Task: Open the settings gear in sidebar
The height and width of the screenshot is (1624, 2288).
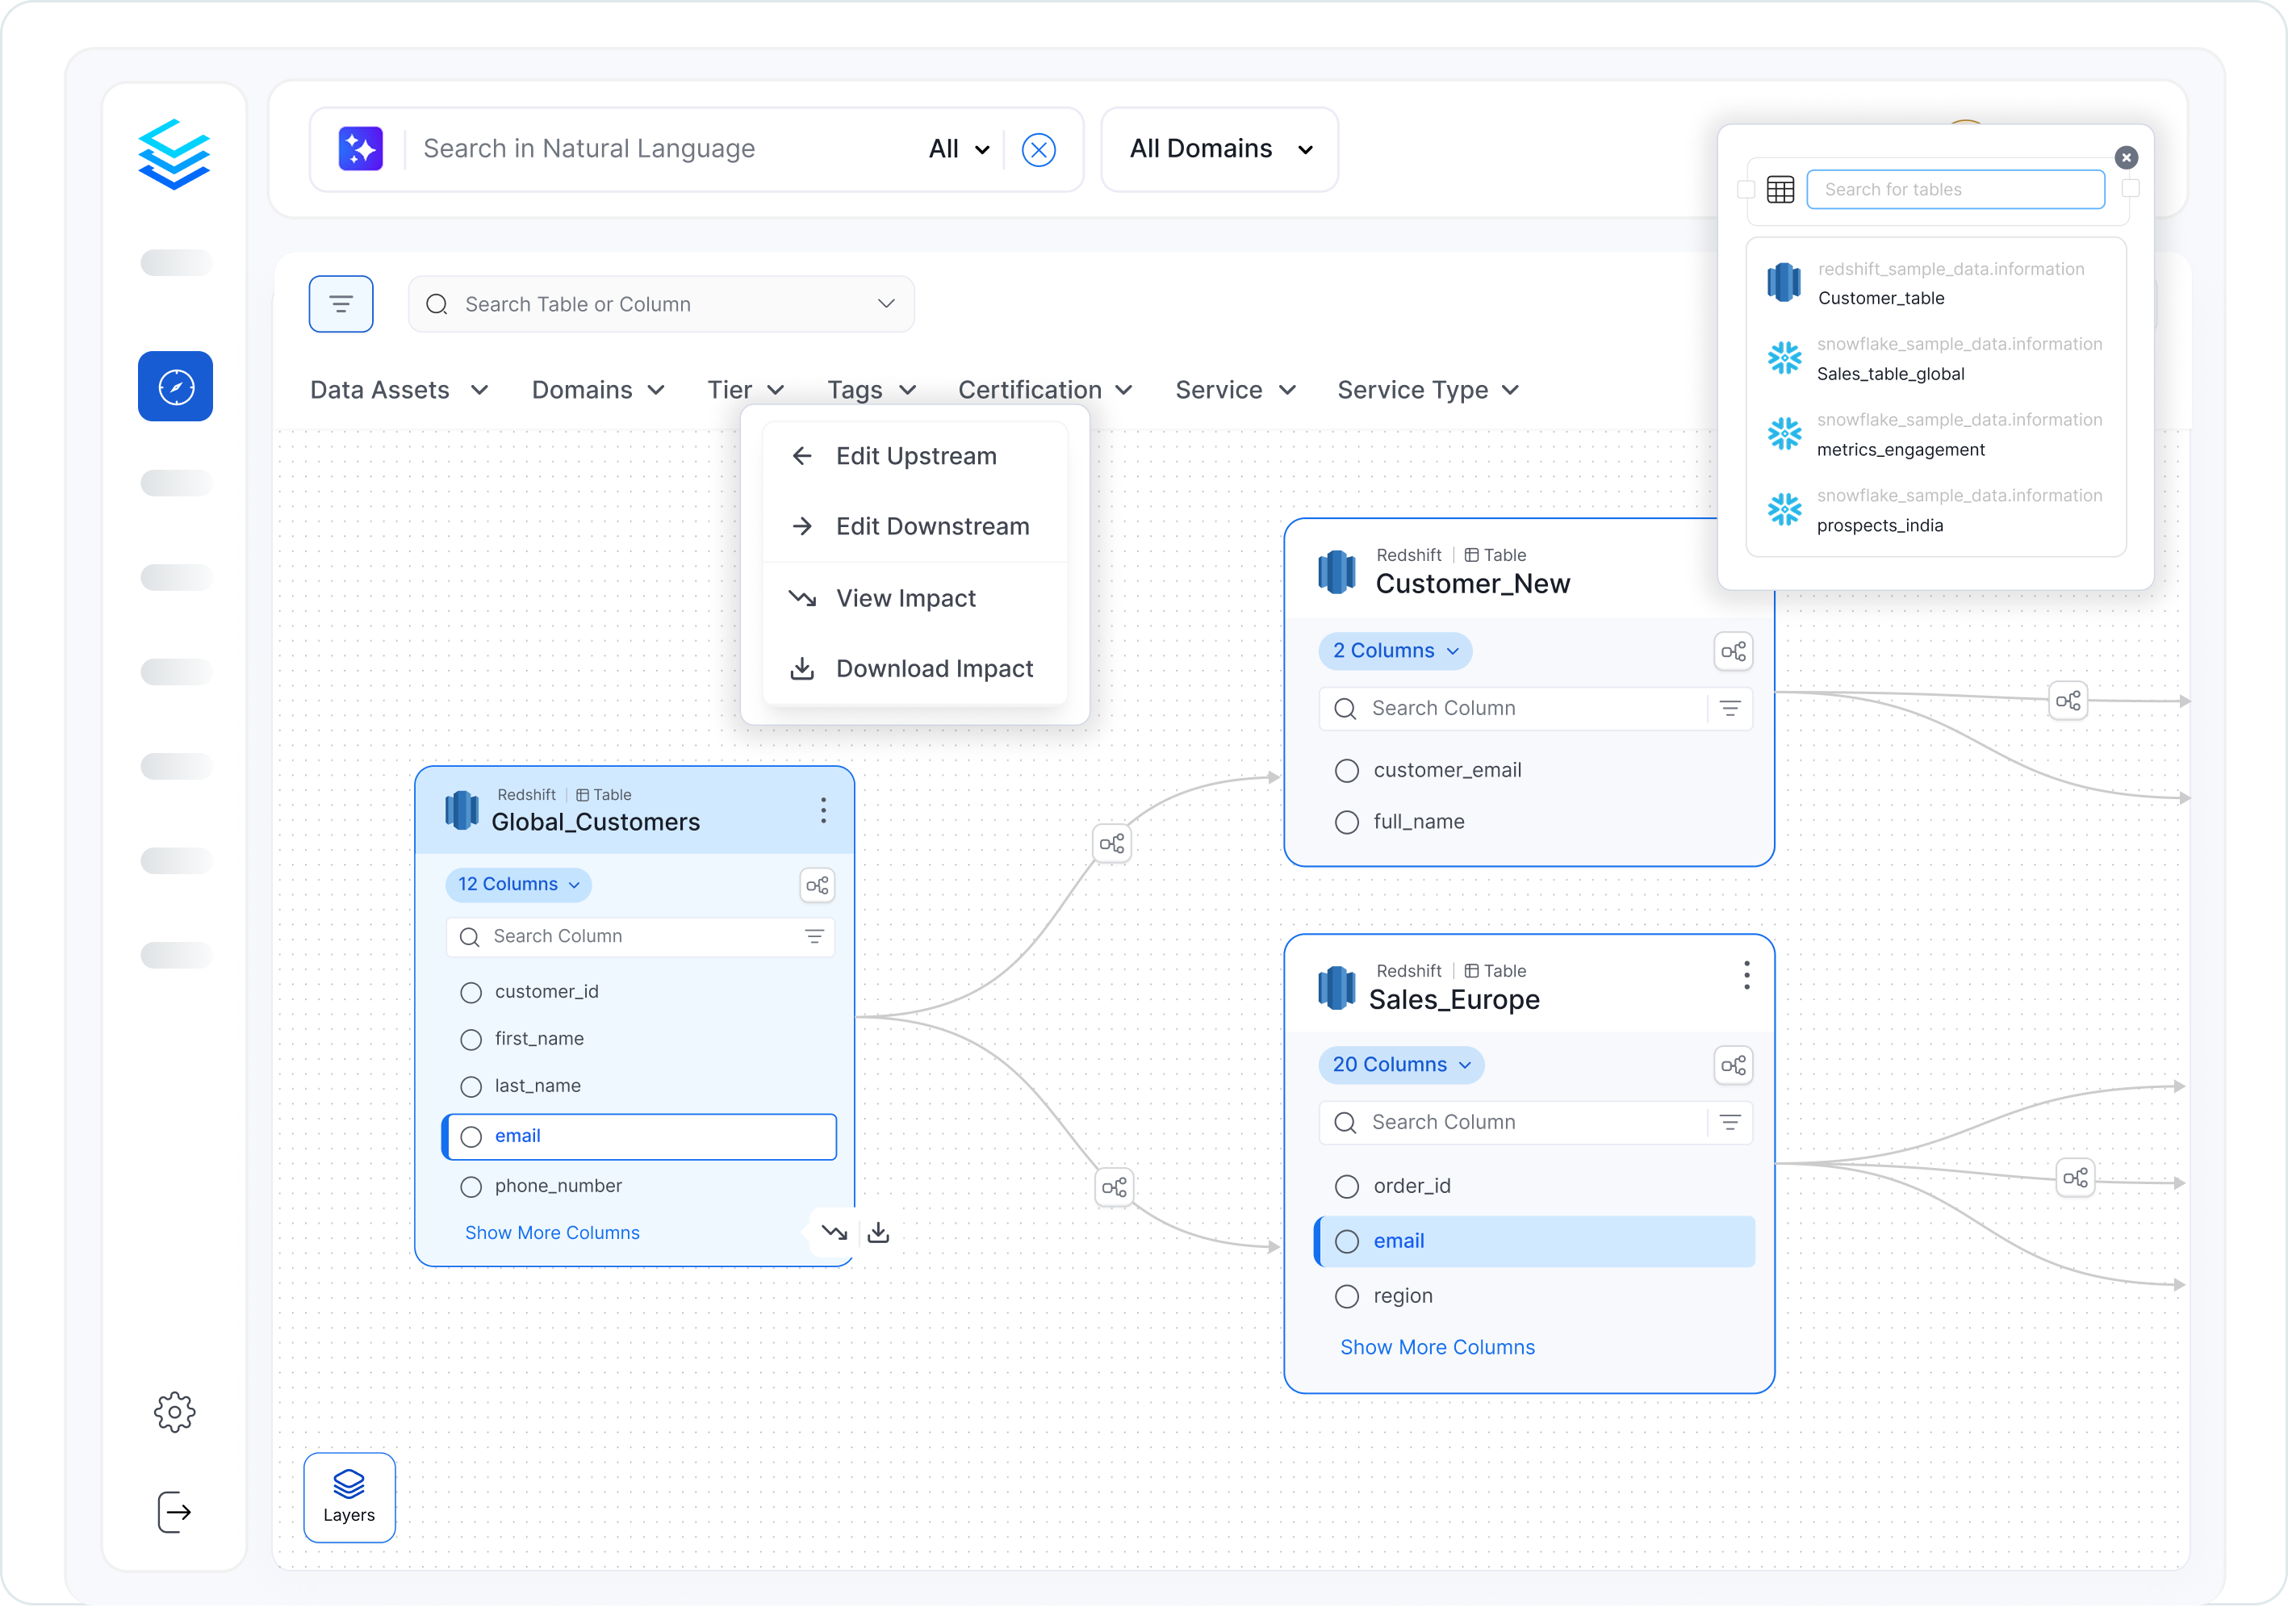Action: (x=175, y=1412)
